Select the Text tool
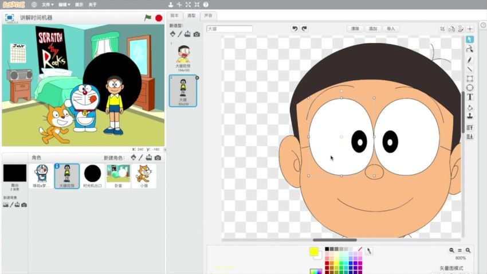Image resolution: width=487 pixels, height=274 pixels. click(470, 97)
